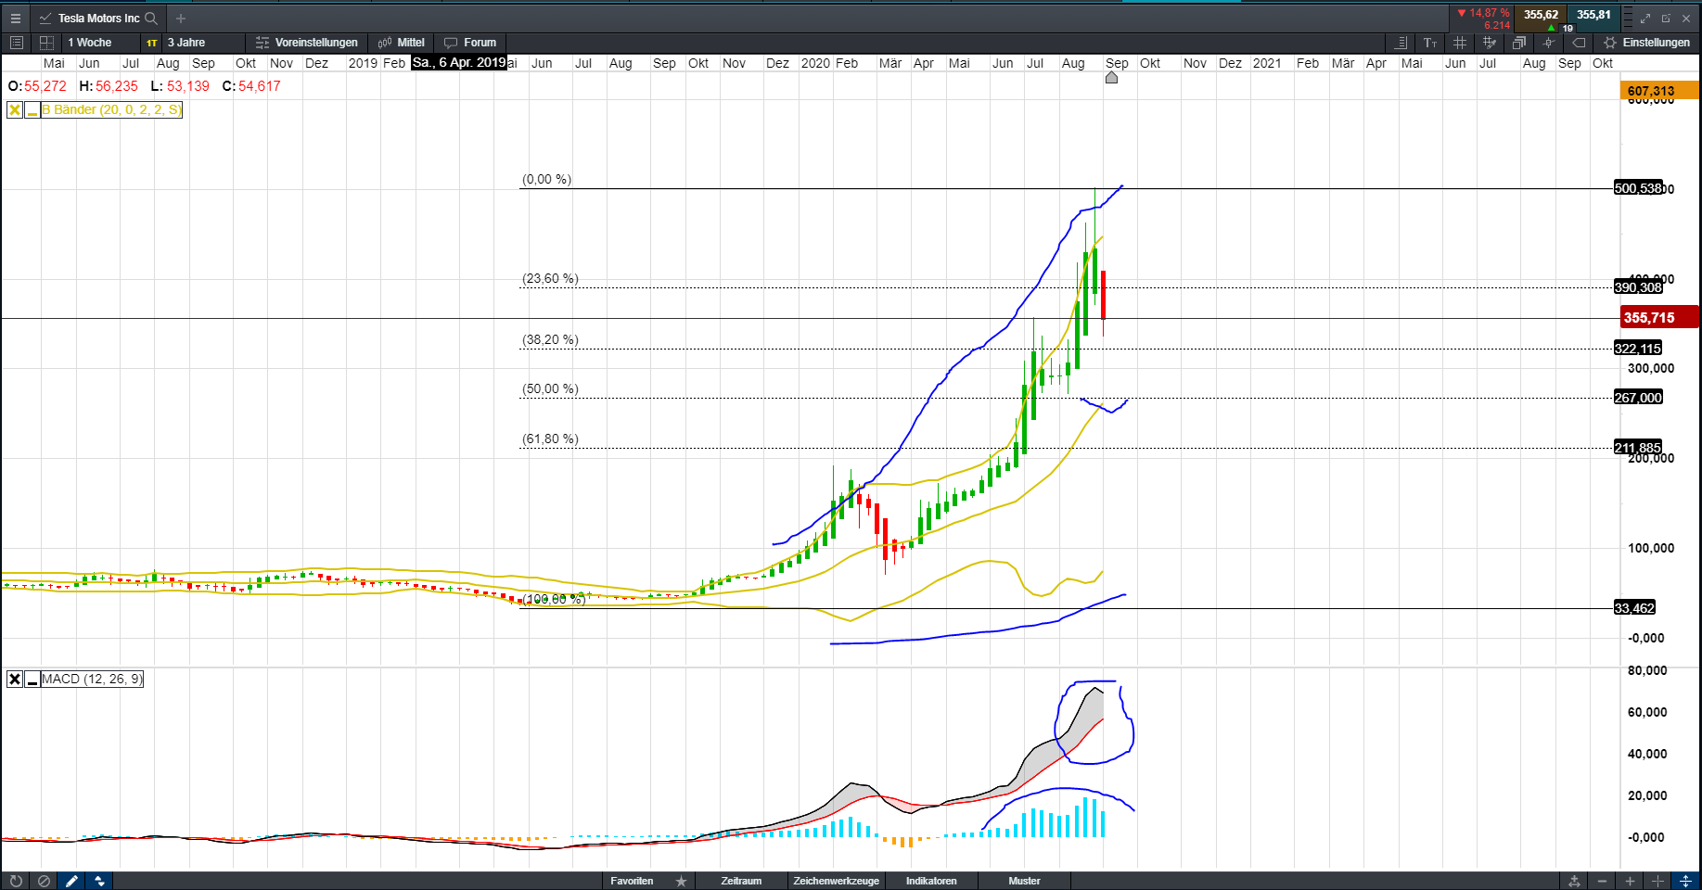Image resolution: width=1702 pixels, height=890 pixels.
Task: Click the undo arrow in bottom bar
Action: coord(15,881)
